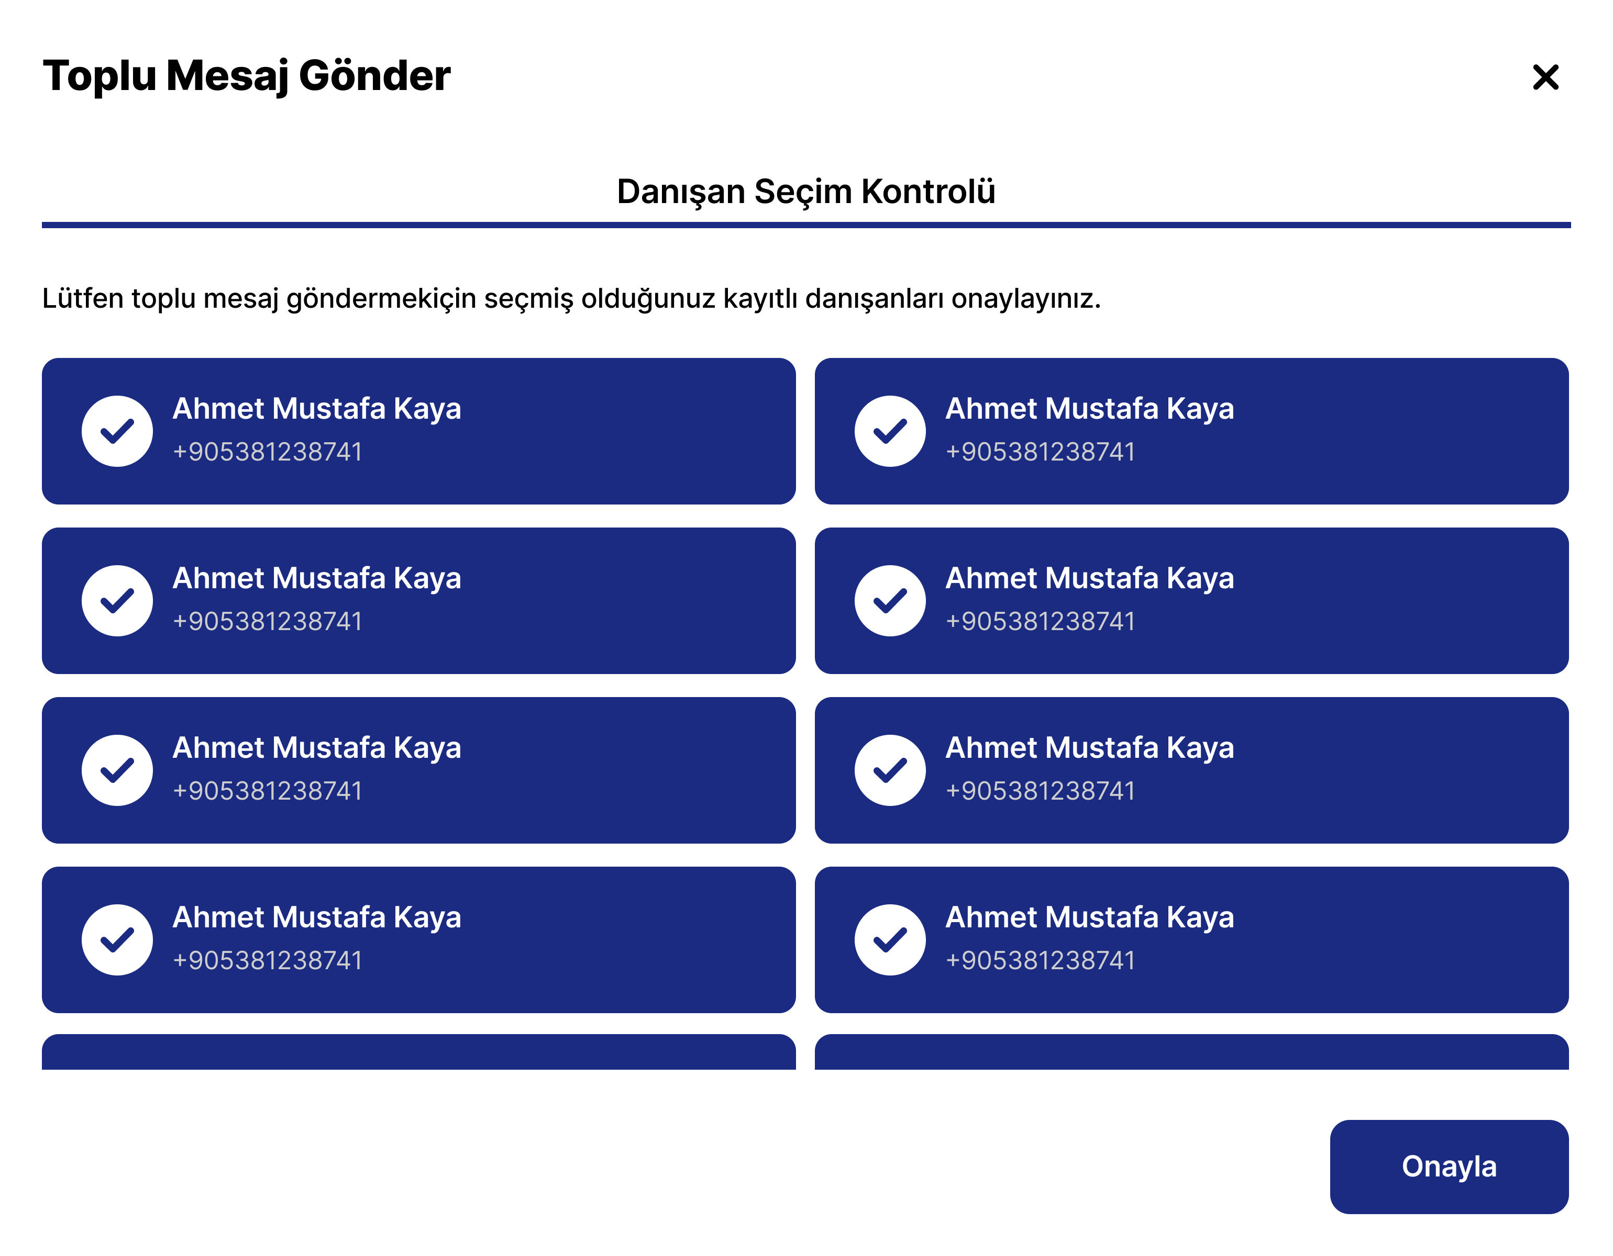Untick the check circle in fourth row's left card
Screen dimensions: 1613x1256
pos(117,940)
